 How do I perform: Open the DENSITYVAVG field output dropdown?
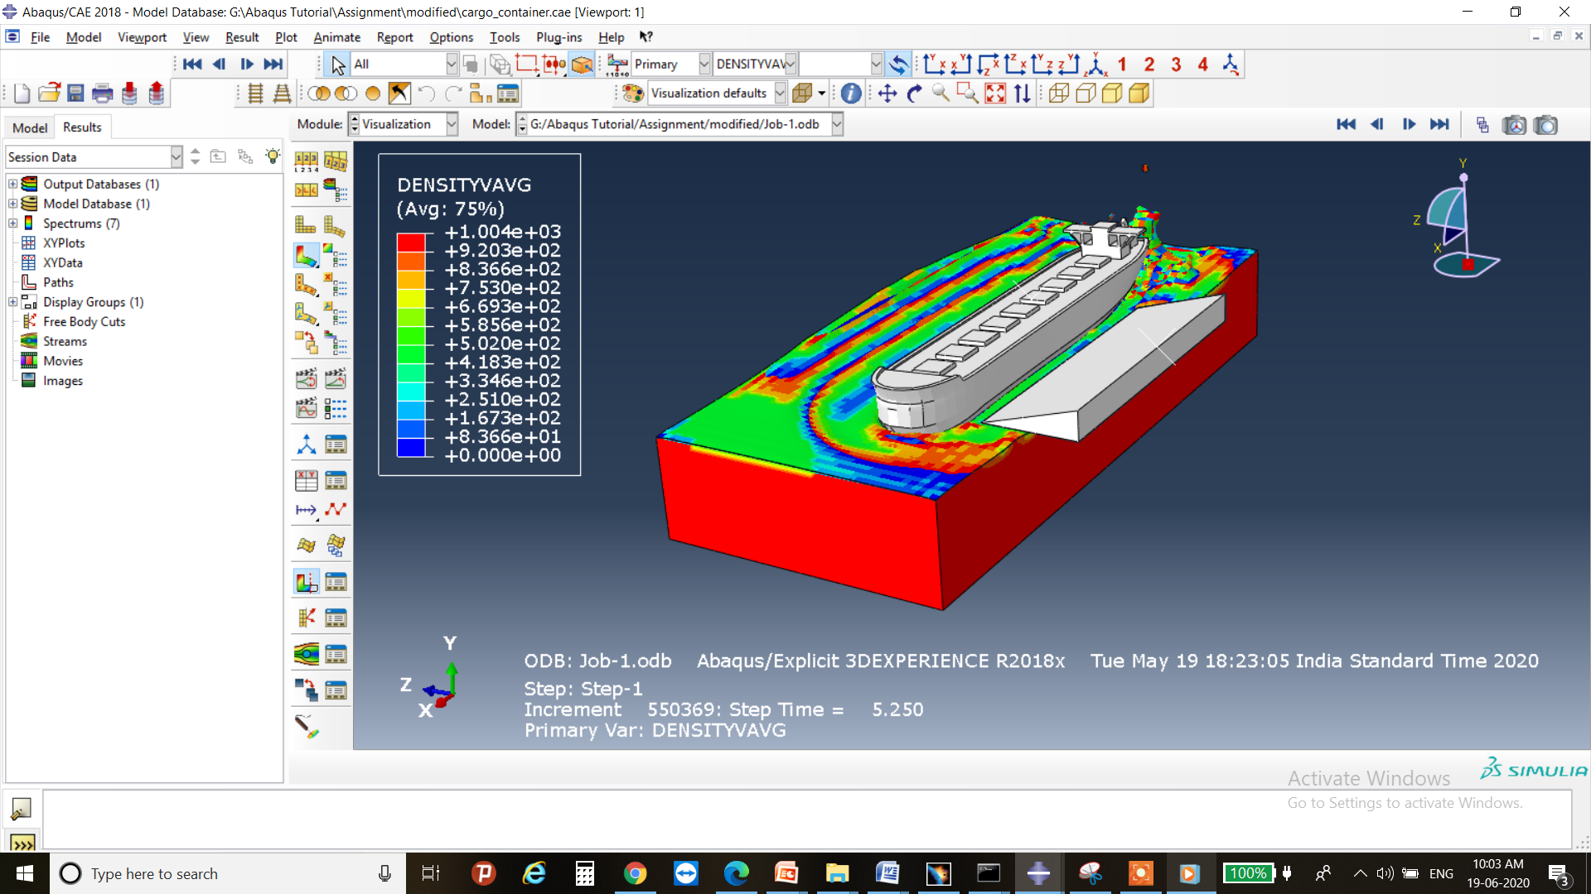coord(791,64)
